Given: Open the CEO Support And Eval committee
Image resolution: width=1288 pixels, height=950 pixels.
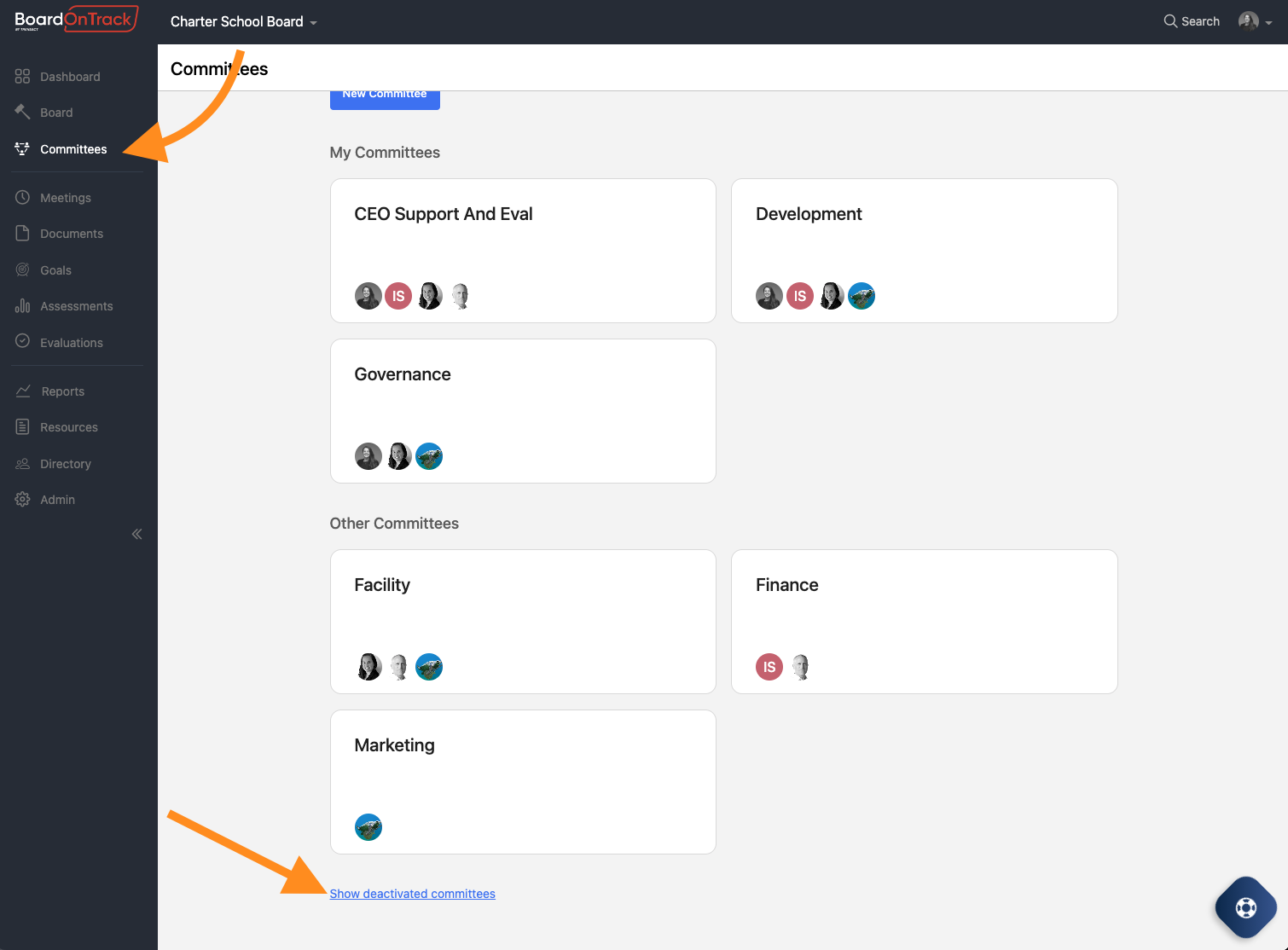Looking at the screenshot, I should click(523, 251).
